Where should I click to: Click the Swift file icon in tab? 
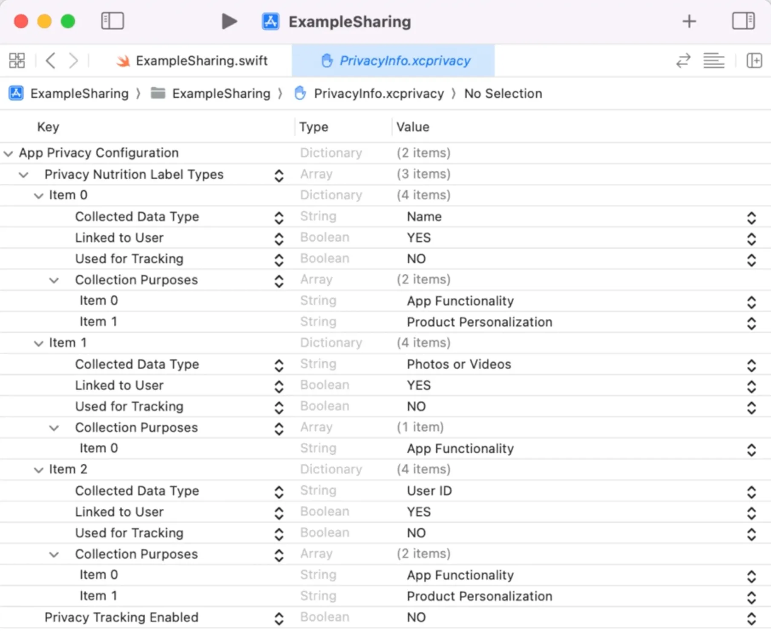123,61
